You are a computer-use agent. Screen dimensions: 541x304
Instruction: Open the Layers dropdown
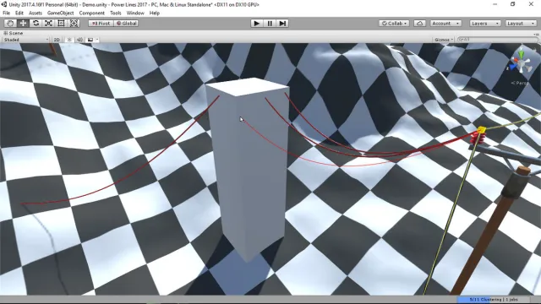coord(484,23)
